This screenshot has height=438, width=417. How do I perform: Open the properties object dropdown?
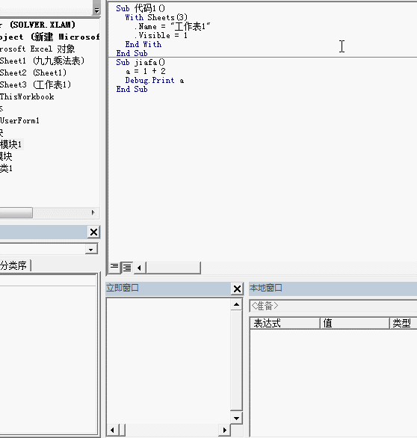click(91, 249)
